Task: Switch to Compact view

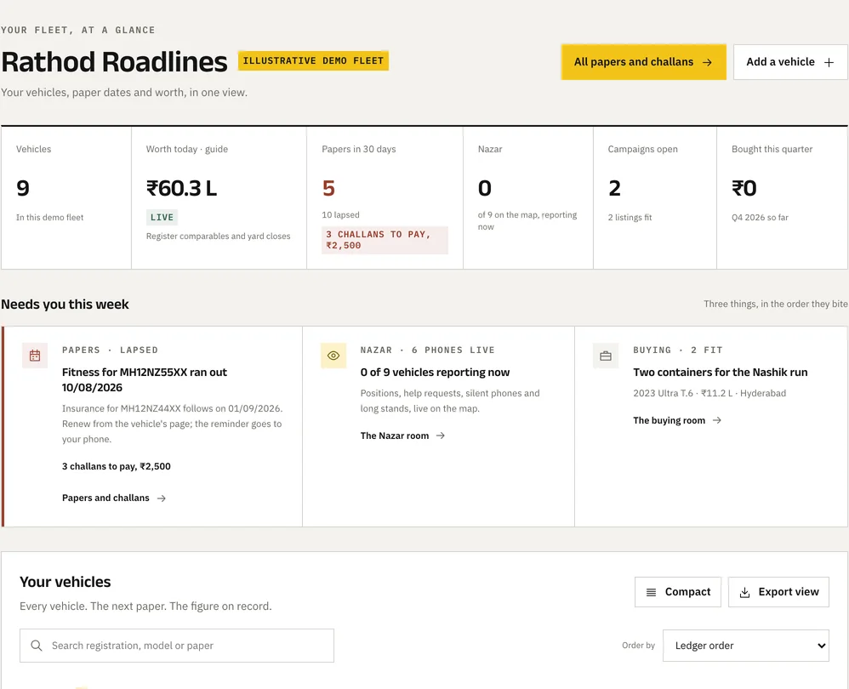Action: click(678, 592)
